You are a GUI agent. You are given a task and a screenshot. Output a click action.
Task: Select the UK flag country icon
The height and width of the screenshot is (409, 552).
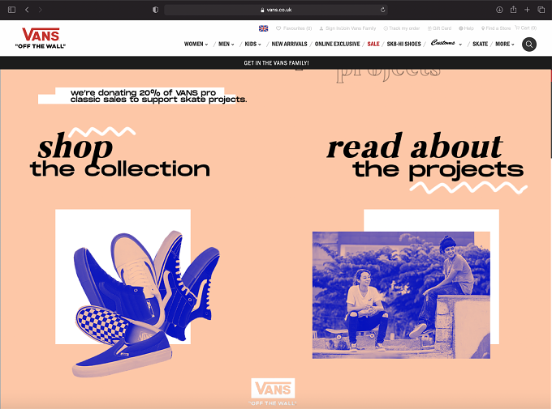263,28
